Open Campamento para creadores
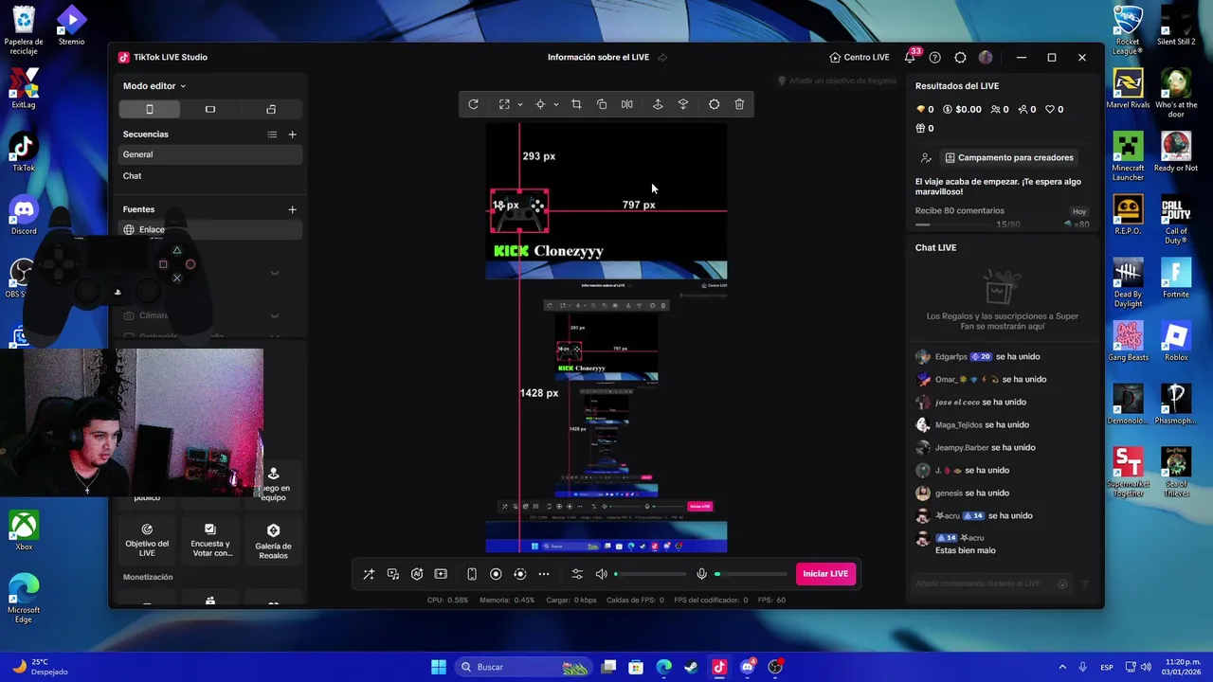The image size is (1213, 682). click(1009, 158)
